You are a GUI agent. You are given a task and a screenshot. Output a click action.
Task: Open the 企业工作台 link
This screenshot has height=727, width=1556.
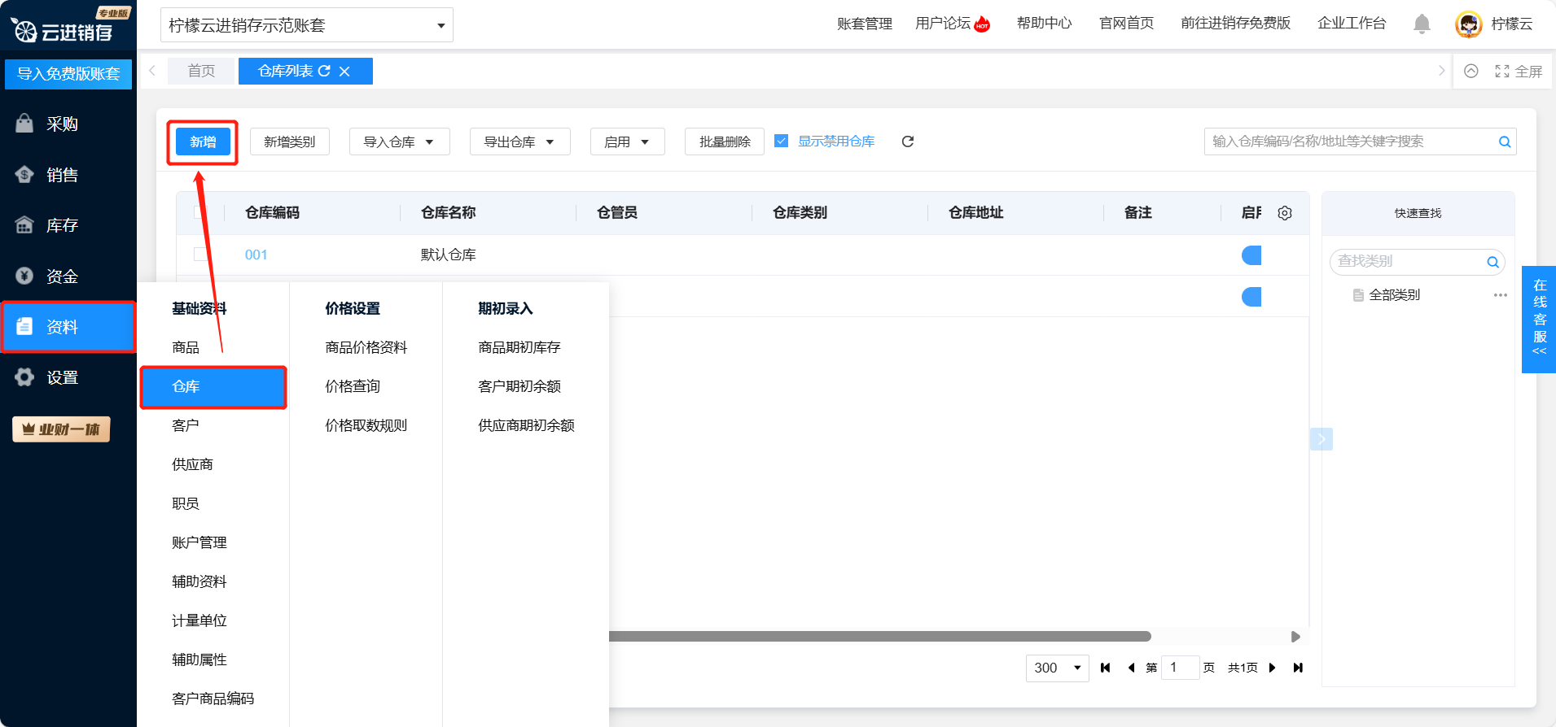(x=1352, y=24)
